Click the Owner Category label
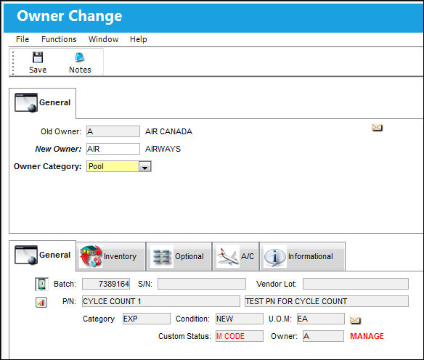This screenshot has width=424, height=360. tap(48, 166)
